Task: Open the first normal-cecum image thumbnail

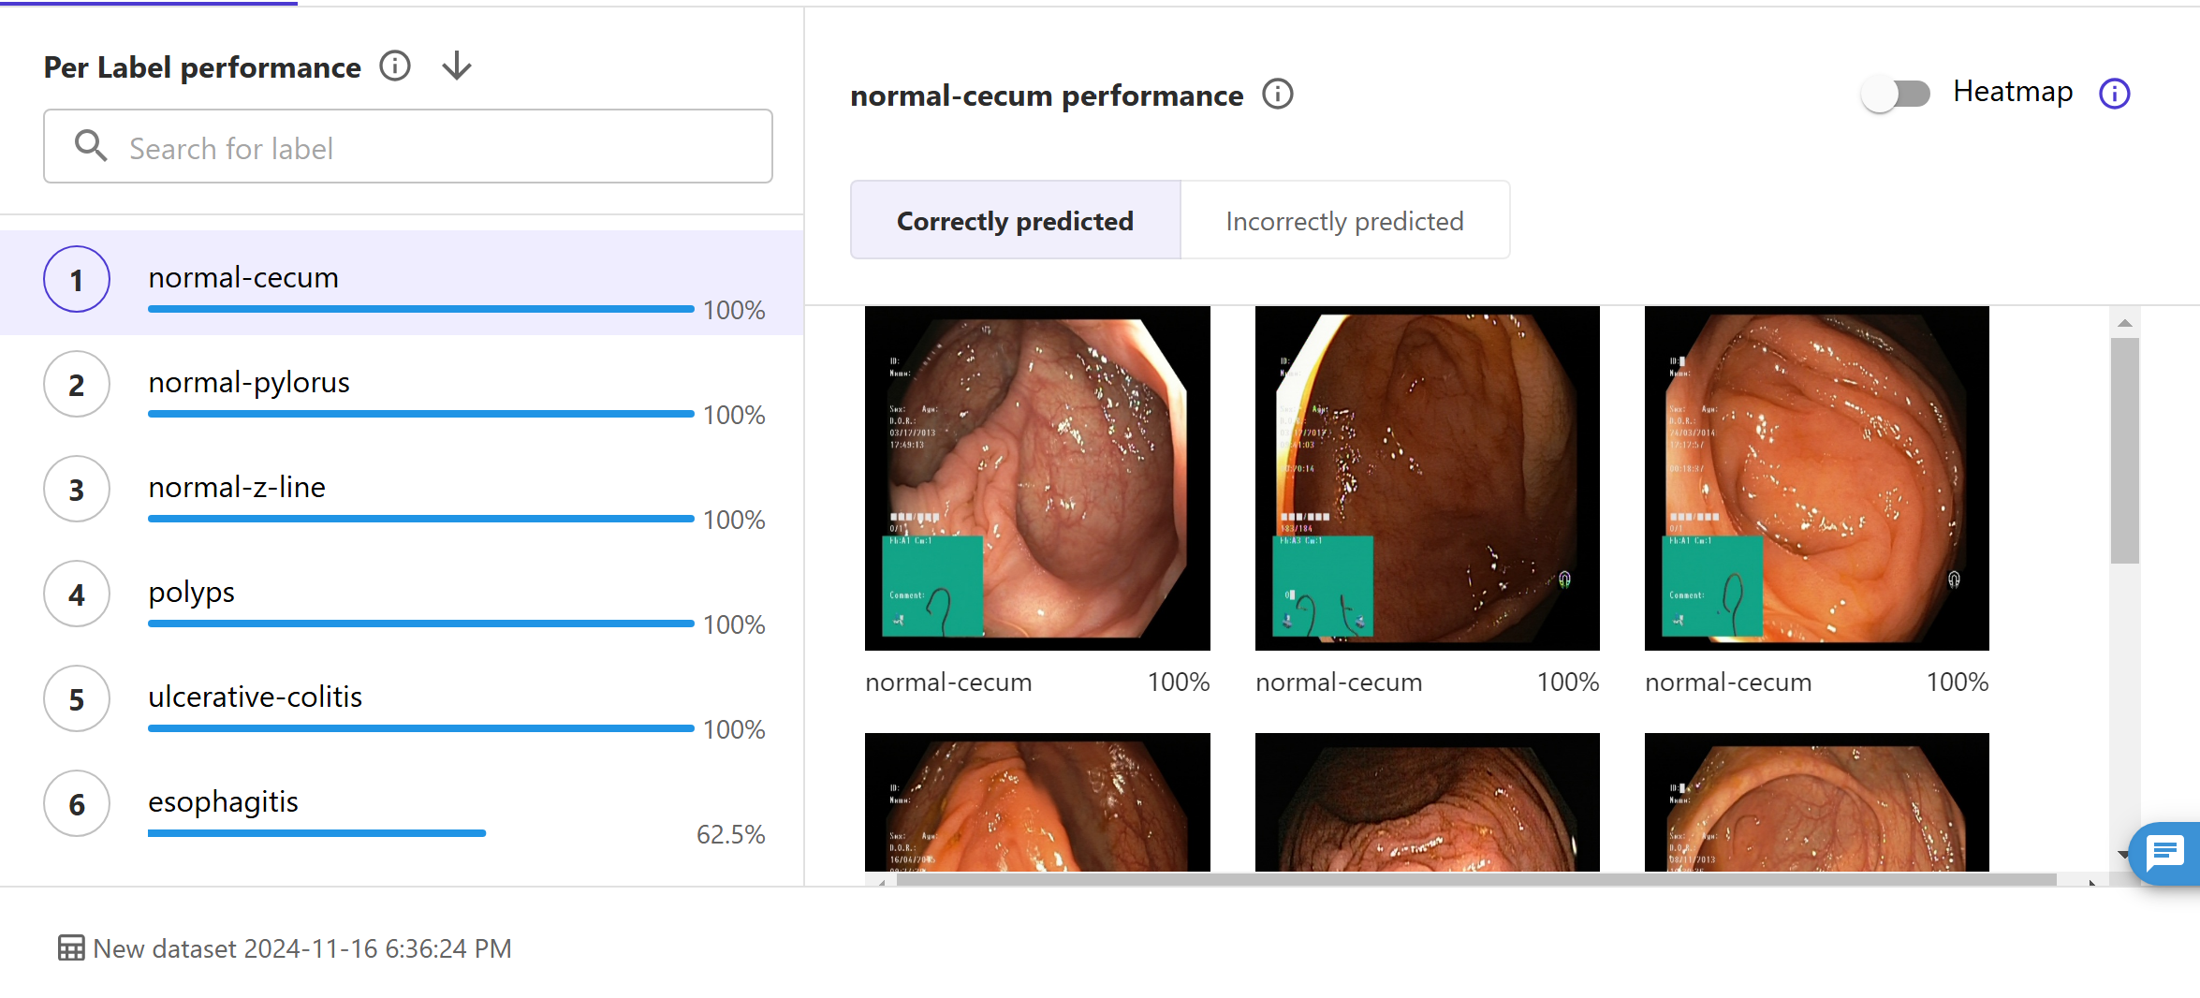Action: click(x=1037, y=478)
